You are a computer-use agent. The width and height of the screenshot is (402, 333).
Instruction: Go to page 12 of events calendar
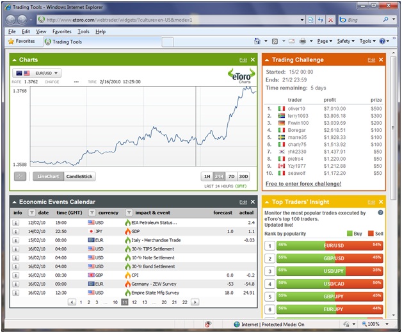[134, 302]
